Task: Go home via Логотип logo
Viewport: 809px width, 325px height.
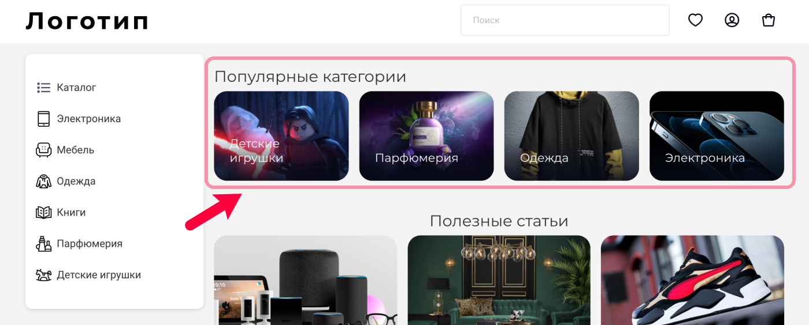Action: pyautogui.click(x=87, y=21)
